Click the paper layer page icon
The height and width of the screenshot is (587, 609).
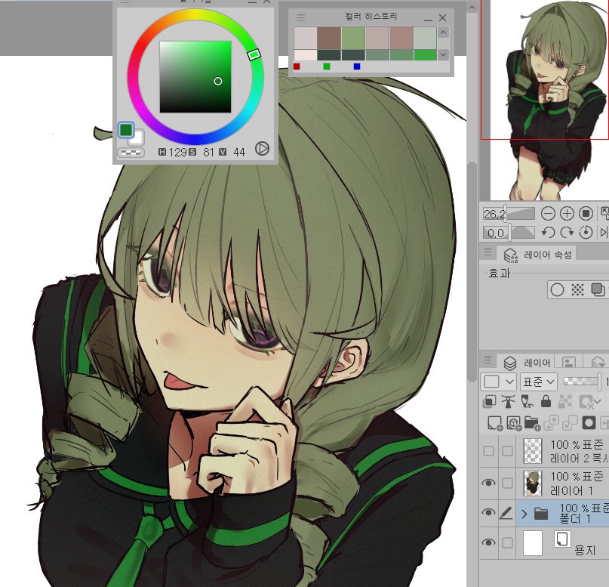(561, 539)
